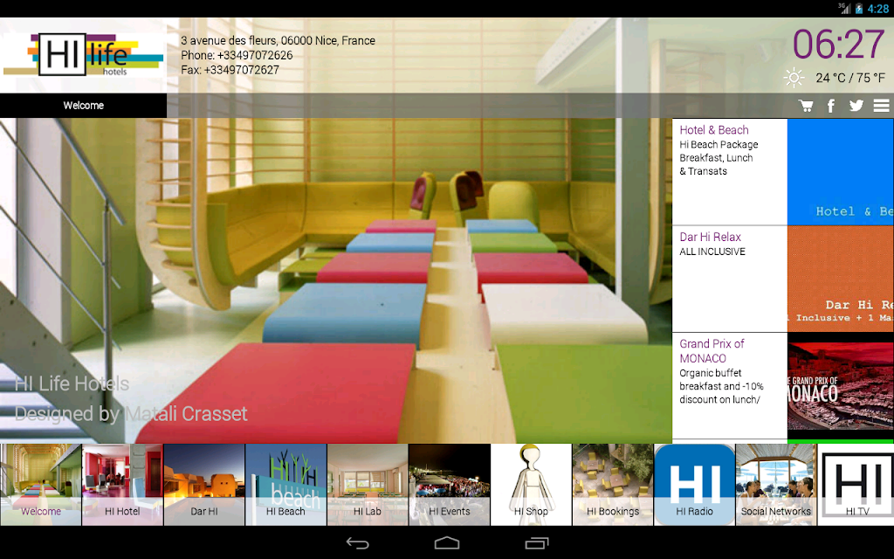Open the HI Bookings section
The height and width of the screenshot is (559, 894).
pyautogui.click(x=613, y=484)
